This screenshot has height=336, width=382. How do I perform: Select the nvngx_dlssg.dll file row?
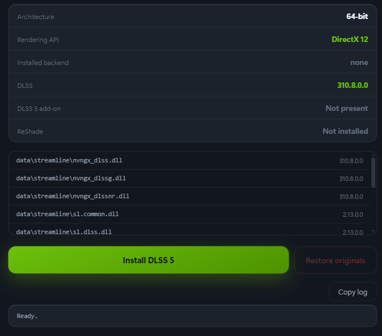pos(190,179)
